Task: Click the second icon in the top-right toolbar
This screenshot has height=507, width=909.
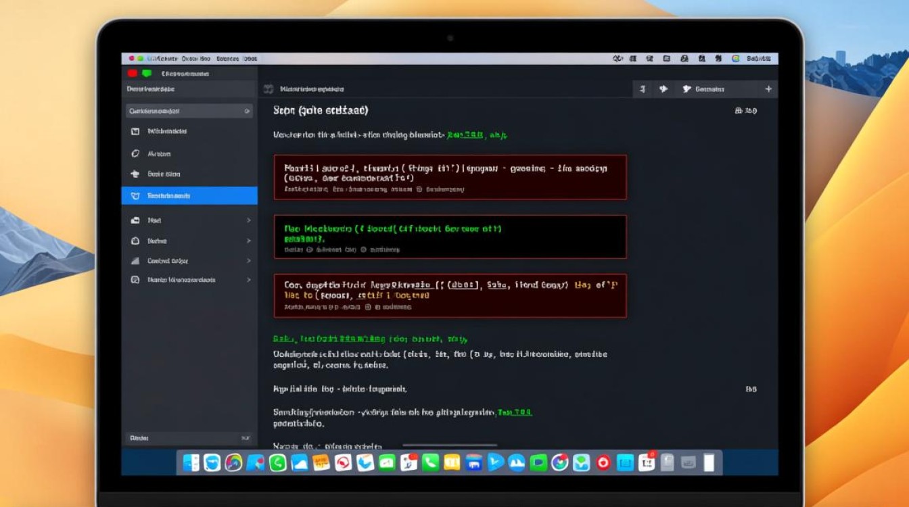Action: [x=663, y=89]
